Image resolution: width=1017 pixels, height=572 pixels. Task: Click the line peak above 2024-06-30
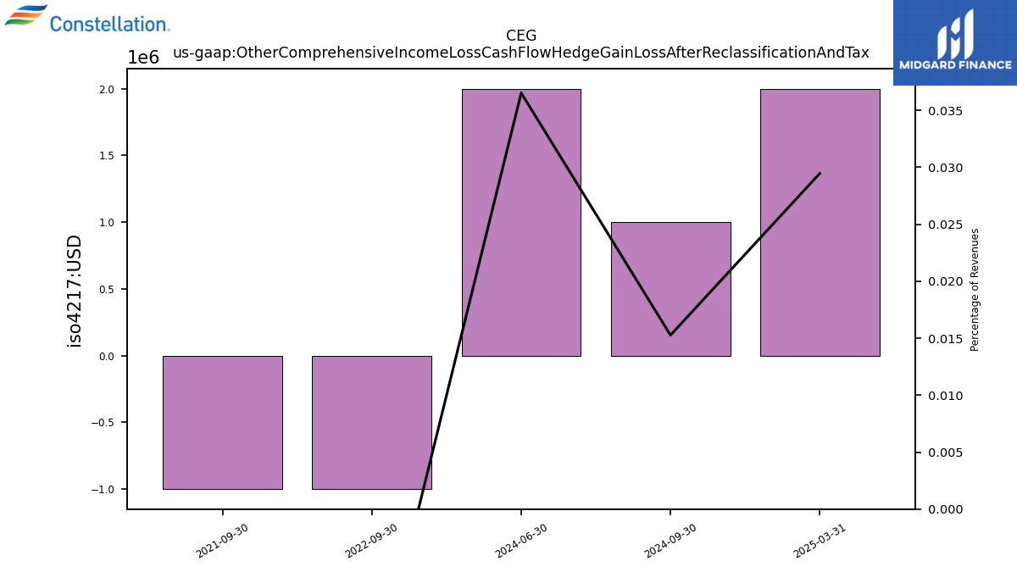pos(521,92)
